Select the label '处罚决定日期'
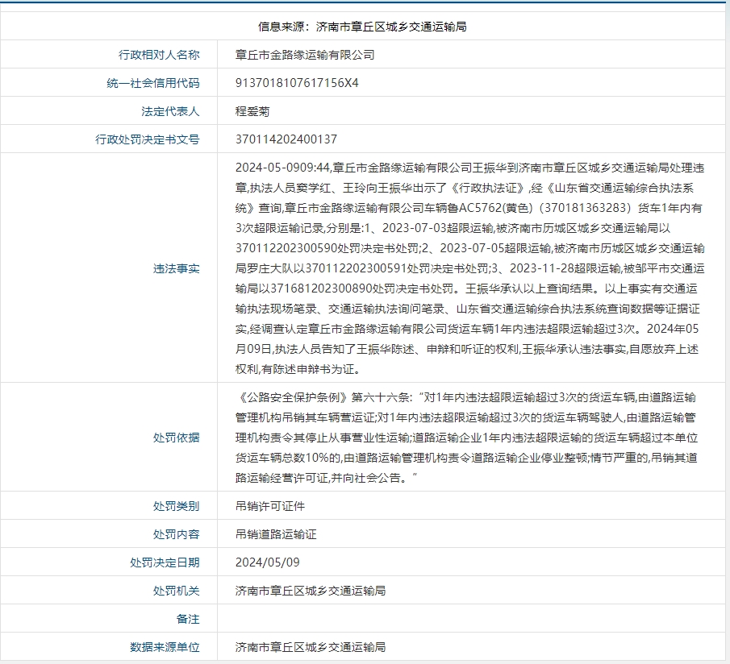 click(x=165, y=562)
